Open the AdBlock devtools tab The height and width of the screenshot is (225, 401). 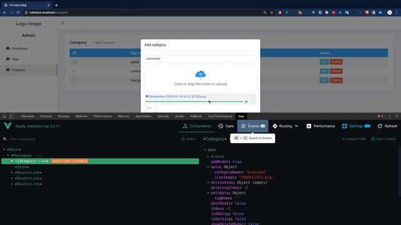196,116
